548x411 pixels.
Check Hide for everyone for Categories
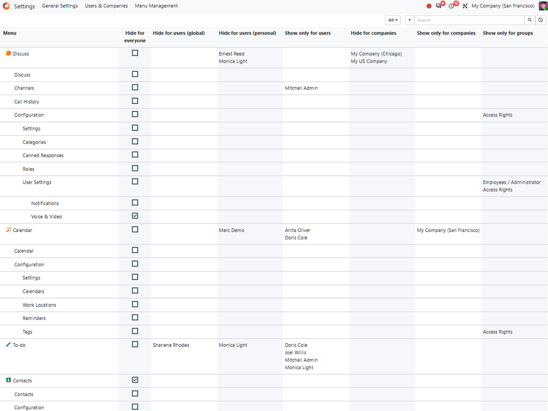135,142
